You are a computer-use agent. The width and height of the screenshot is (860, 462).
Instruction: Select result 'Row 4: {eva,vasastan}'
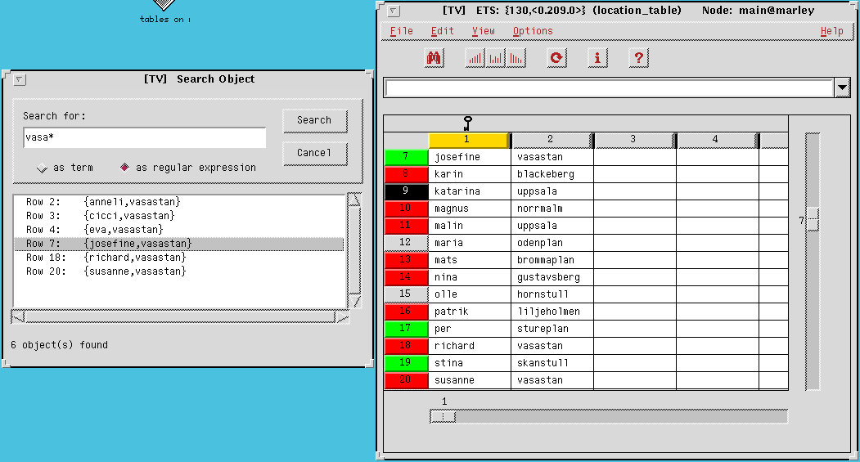[179, 230]
